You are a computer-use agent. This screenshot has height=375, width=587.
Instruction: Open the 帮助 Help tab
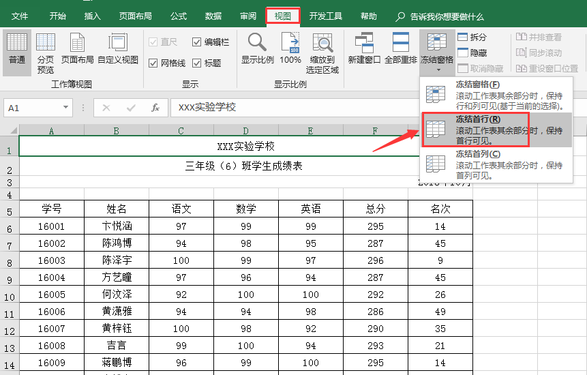368,16
